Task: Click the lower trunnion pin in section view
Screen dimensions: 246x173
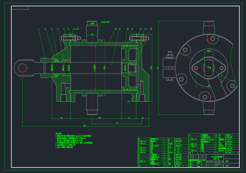Action: [92, 104]
